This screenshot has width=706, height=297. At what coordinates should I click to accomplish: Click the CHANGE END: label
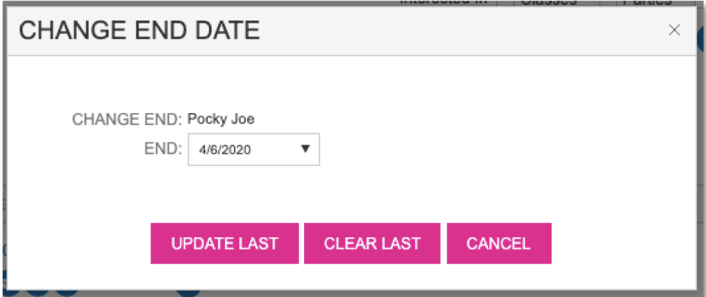[x=127, y=119]
